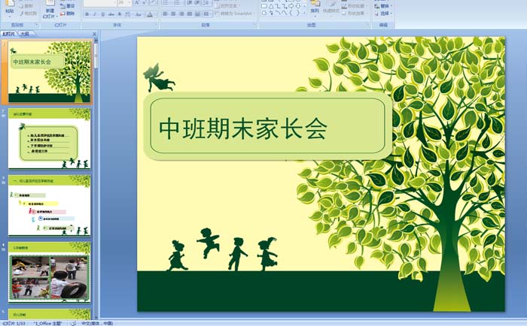The image size is (527, 326).
Task: Open the font size combo box
Action: tap(124, 3)
